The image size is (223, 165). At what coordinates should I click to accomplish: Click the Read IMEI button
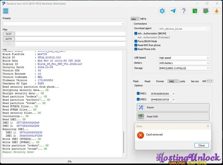pos(173,116)
